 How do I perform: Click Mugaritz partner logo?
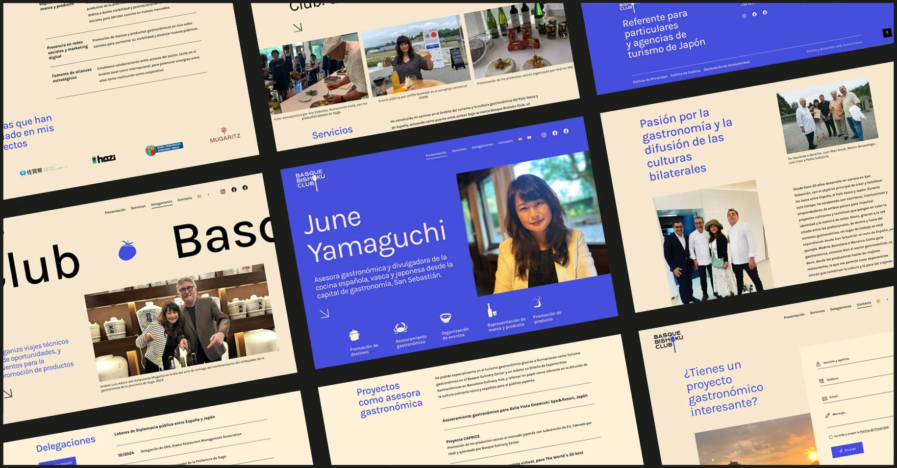(225, 136)
